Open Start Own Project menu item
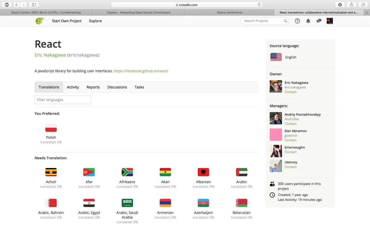Screen dimensions: 370x231 tap(67, 21)
